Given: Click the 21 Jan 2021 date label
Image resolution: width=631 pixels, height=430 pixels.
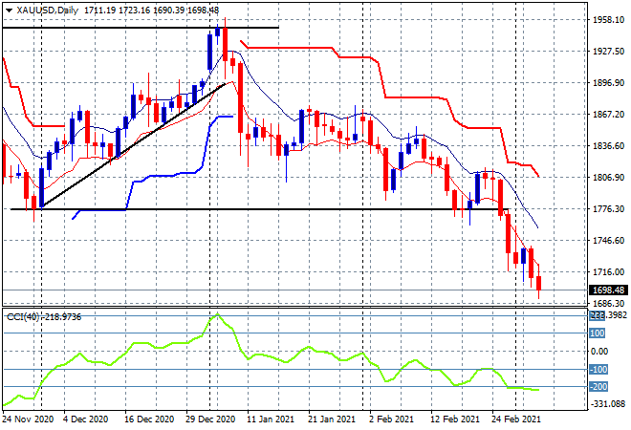Looking at the screenshot, I should tap(332, 419).
